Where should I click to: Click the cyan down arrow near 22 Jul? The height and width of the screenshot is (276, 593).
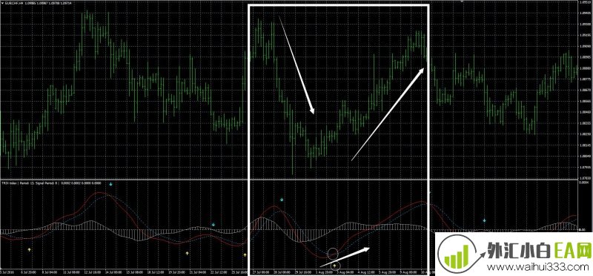(213, 225)
